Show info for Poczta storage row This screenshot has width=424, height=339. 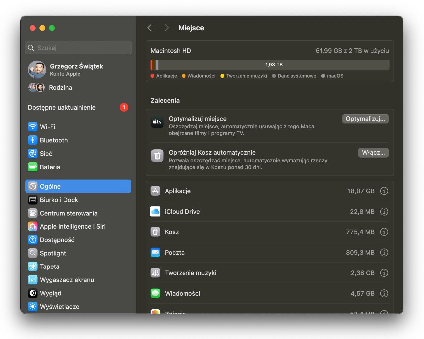pyautogui.click(x=384, y=253)
